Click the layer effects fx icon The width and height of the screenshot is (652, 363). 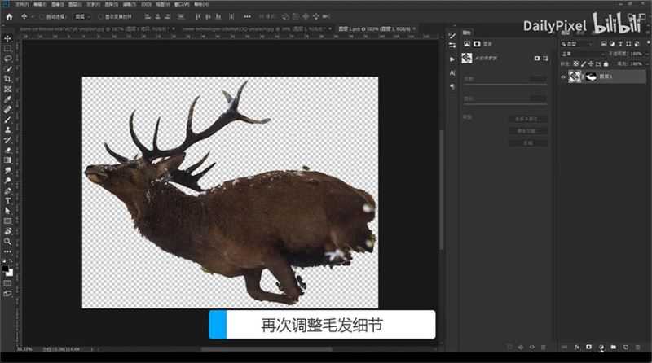click(576, 348)
